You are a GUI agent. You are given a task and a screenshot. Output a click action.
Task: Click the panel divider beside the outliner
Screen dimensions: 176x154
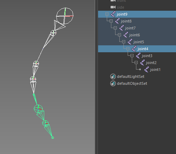point(96,77)
